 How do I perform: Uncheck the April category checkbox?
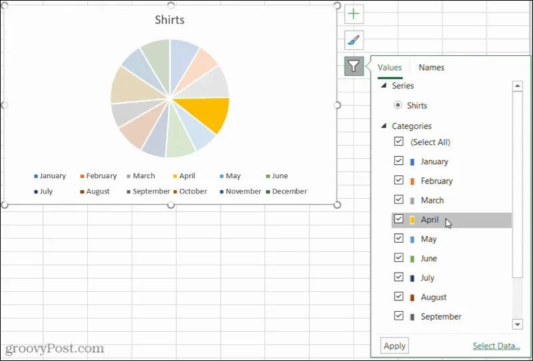point(398,219)
